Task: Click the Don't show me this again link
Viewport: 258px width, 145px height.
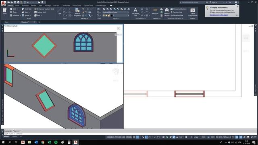Action: tap(218, 15)
